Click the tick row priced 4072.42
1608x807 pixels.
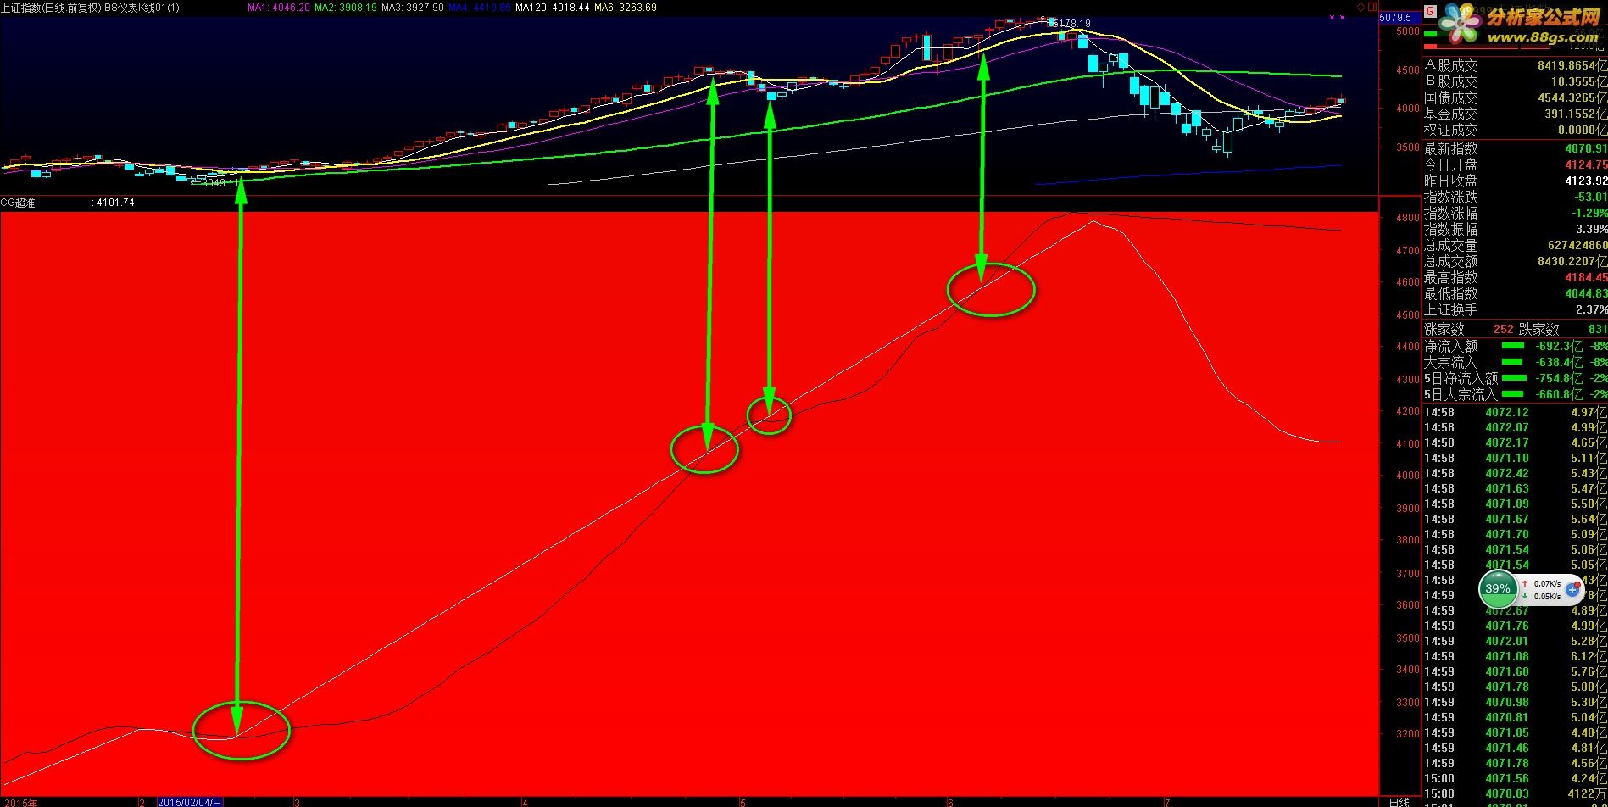[1516, 473]
